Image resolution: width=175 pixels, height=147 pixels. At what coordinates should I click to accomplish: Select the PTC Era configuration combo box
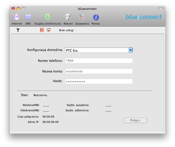pos(99,50)
